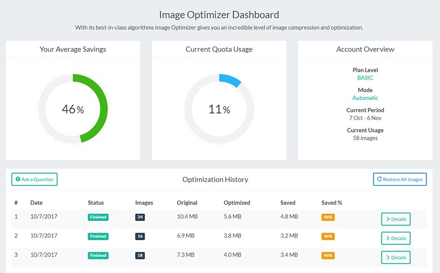Click the orange 46% badge in row 3
This screenshot has height=273, width=440.
[328, 255]
